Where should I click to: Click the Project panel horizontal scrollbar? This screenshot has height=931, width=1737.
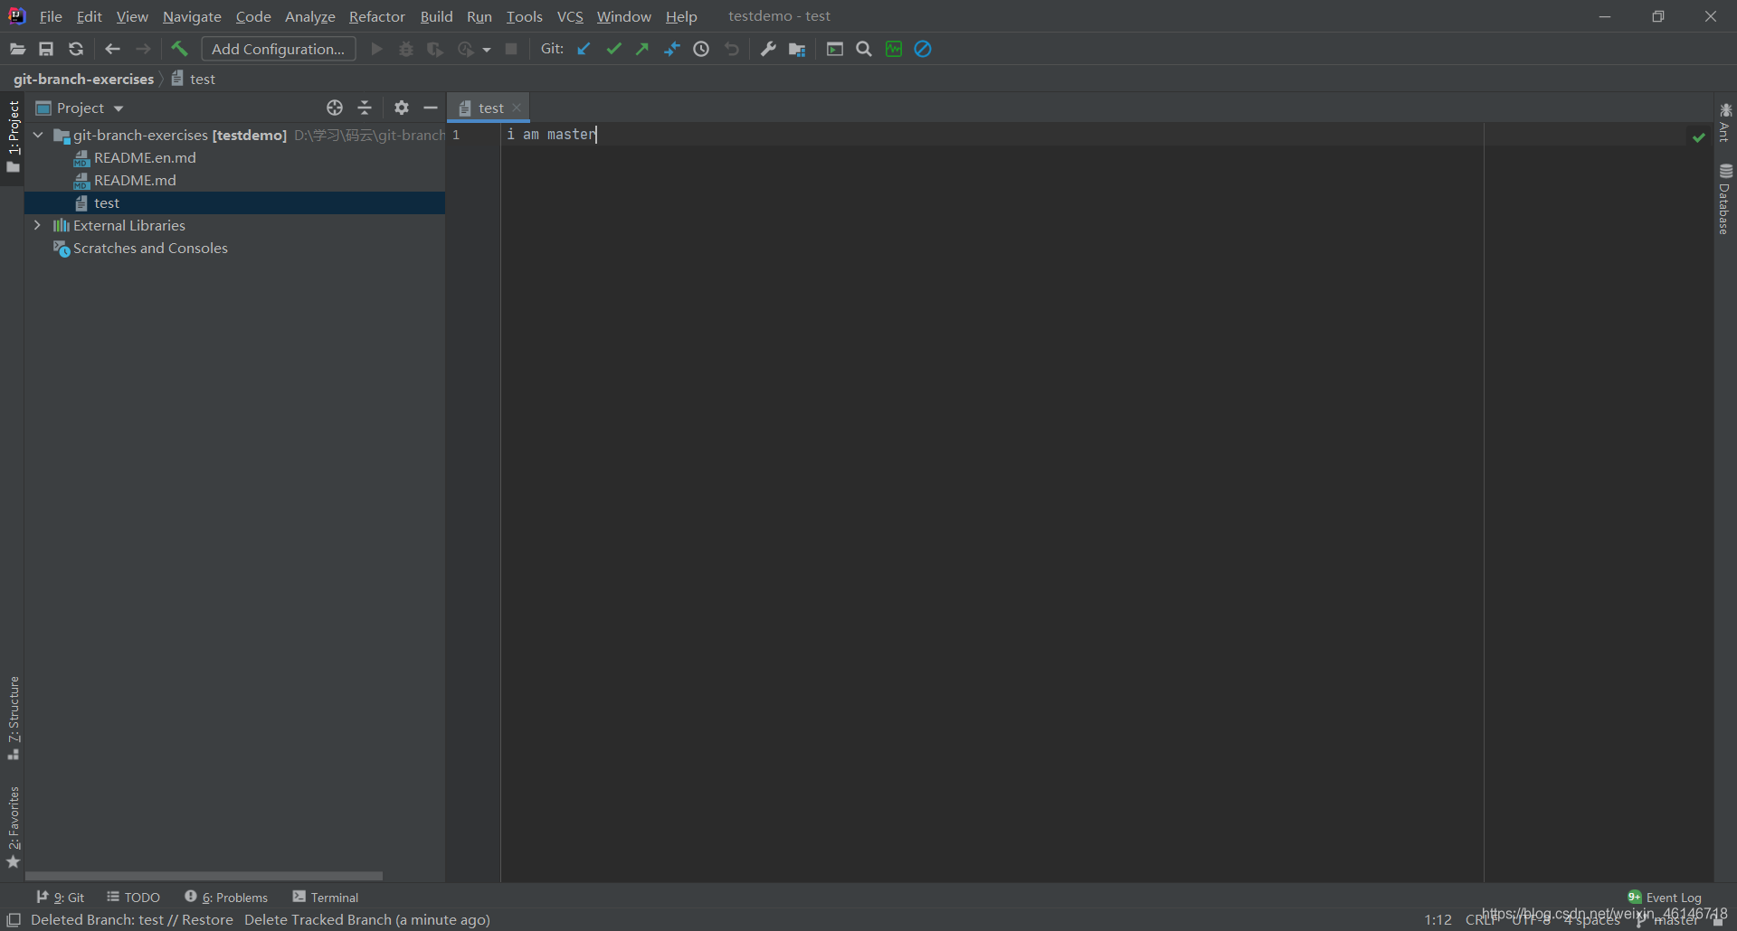[204, 876]
